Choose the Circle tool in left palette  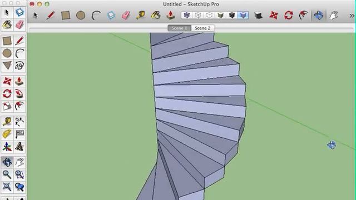pyautogui.click(x=7, y=53)
